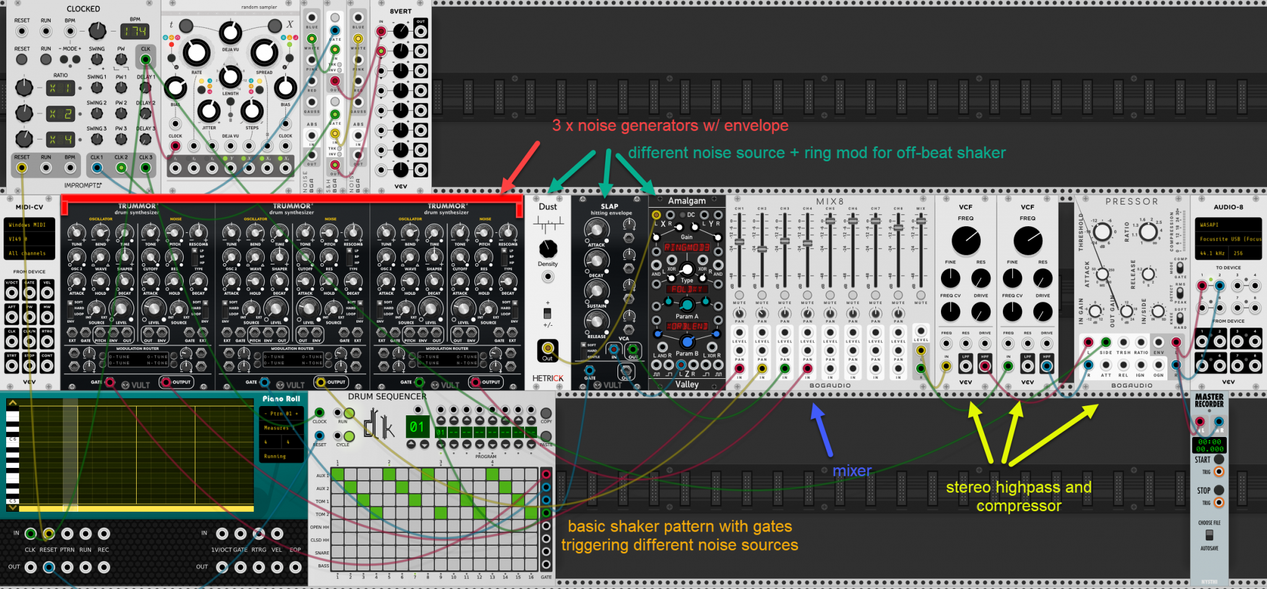Click the Audio-8 To Device input 1 jack

(x=1201, y=286)
